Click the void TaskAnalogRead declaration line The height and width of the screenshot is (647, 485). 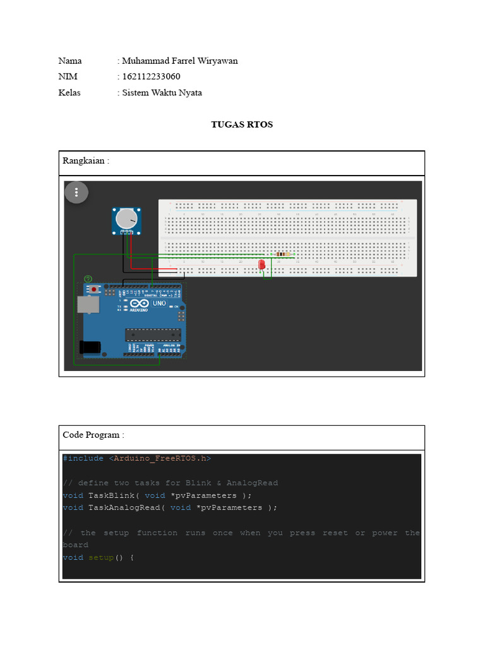coord(170,507)
